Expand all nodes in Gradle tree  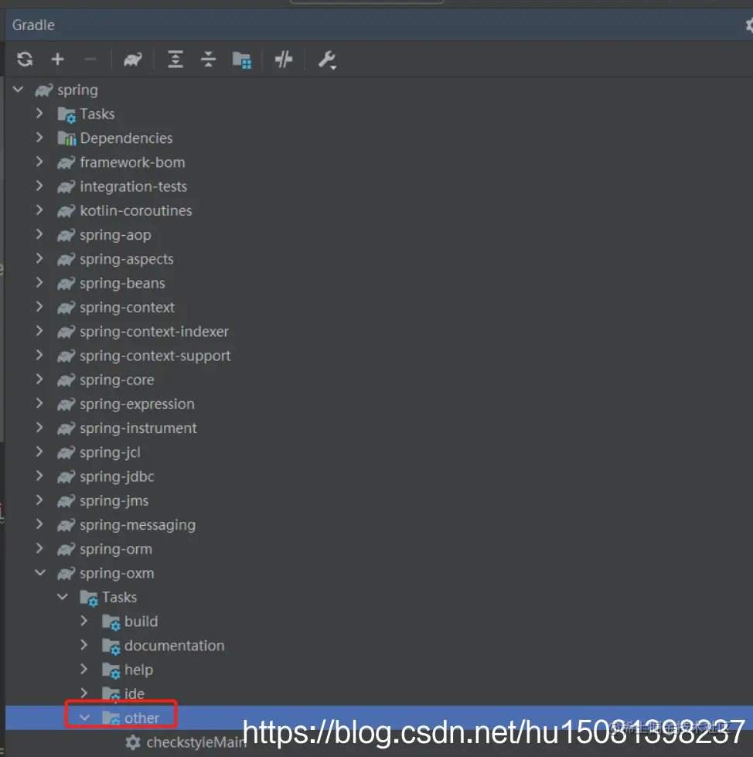pyautogui.click(x=175, y=60)
